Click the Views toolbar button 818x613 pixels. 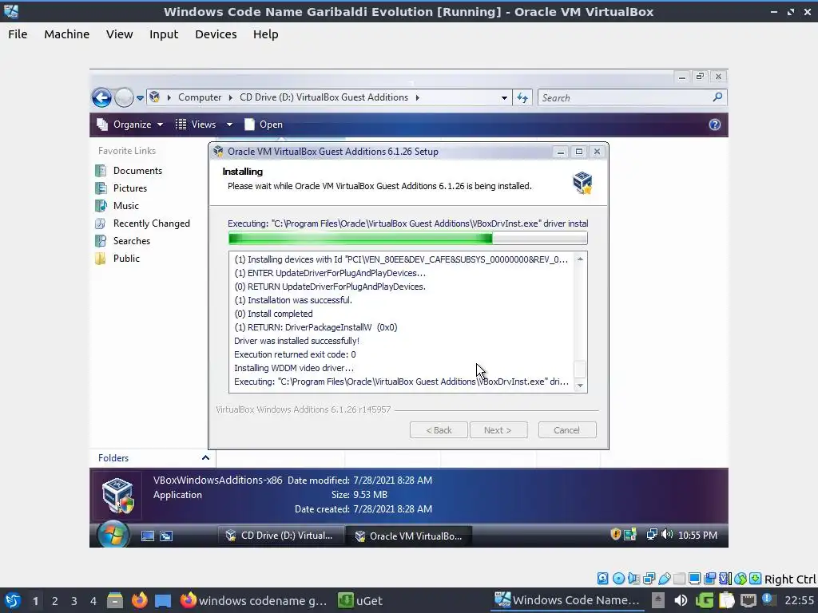pyautogui.click(x=197, y=125)
